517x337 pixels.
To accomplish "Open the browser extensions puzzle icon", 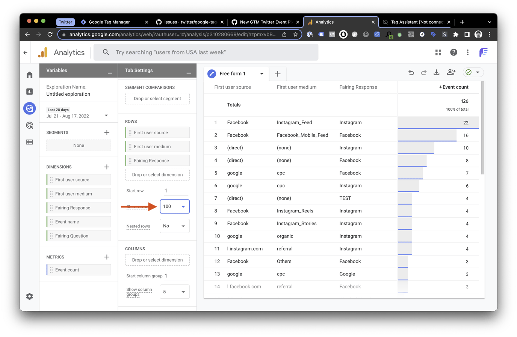I will 456,35.
